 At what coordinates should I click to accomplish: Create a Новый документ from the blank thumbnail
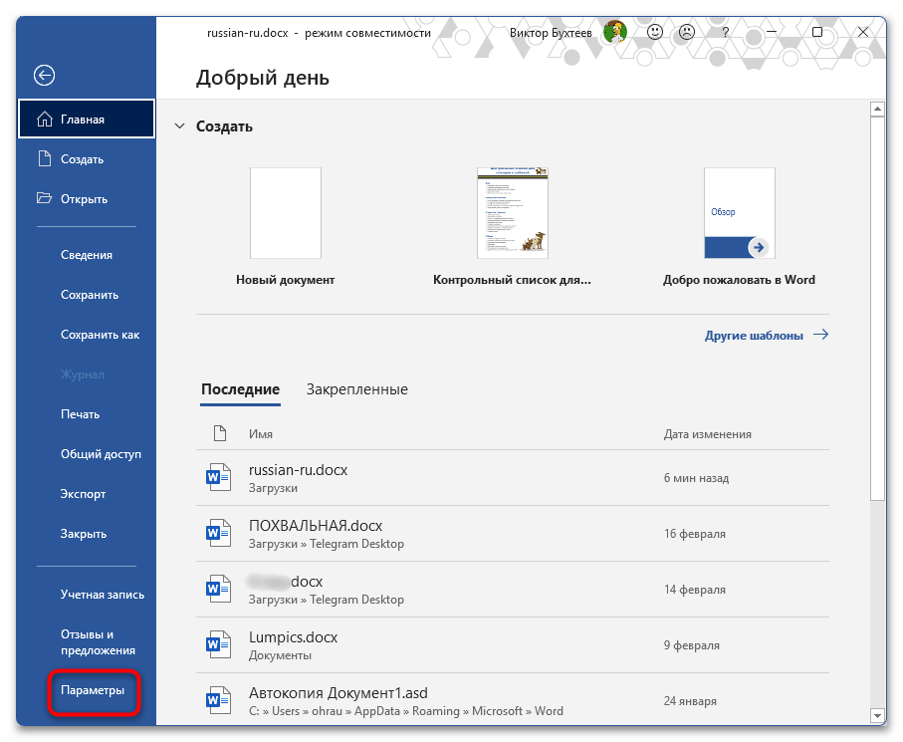[x=285, y=213]
